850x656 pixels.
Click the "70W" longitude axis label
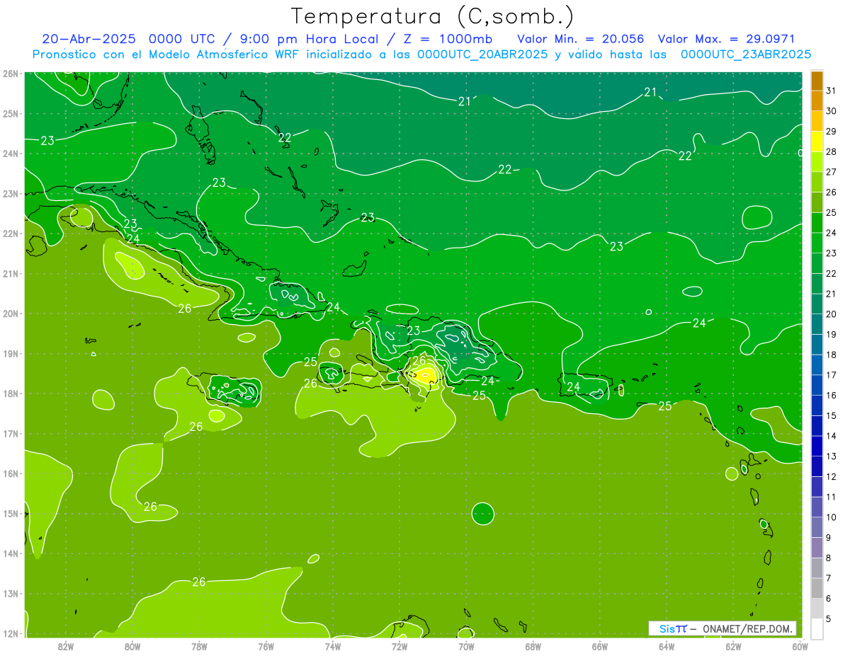point(466,645)
